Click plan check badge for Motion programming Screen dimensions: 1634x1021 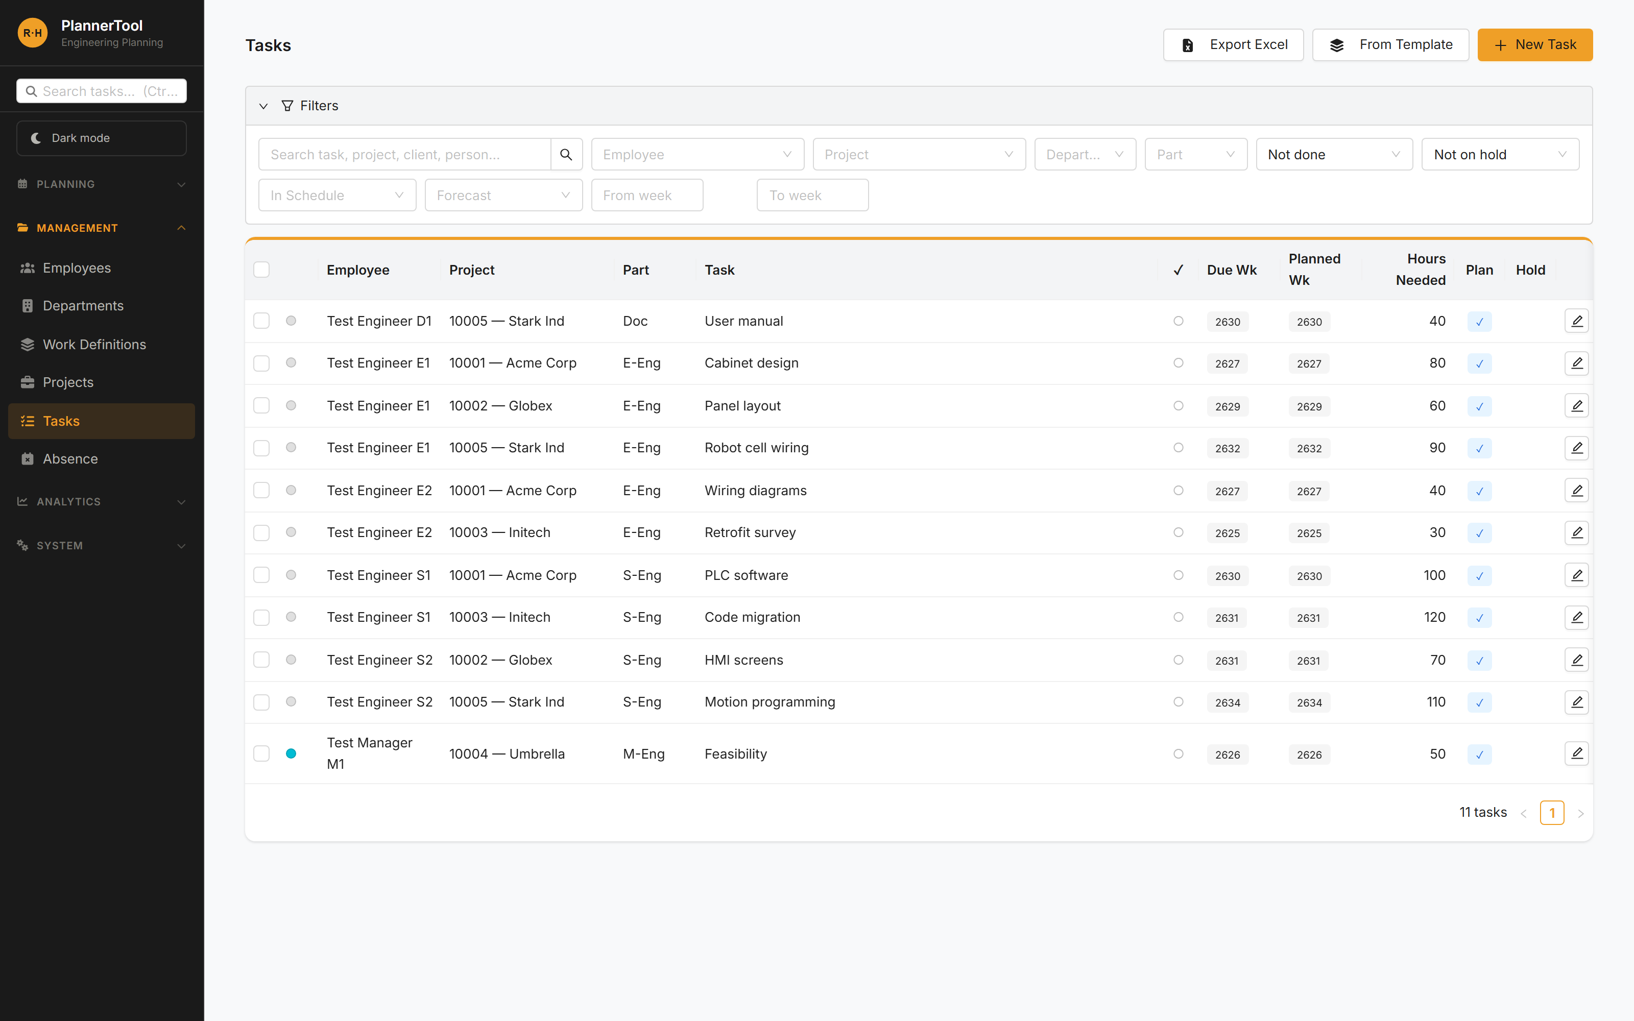(1479, 703)
